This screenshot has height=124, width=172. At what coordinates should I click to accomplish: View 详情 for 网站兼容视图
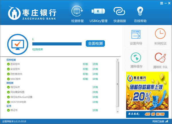(x=95, y=92)
